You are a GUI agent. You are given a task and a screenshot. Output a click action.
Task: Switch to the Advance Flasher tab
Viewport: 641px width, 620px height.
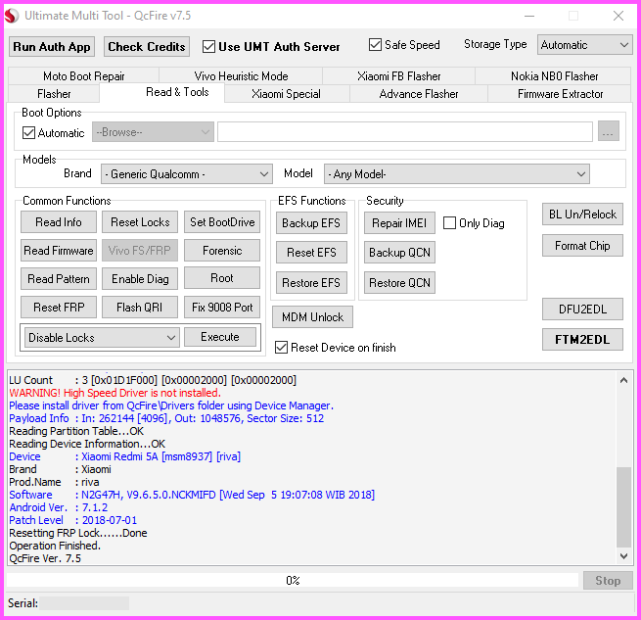pos(419,94)
